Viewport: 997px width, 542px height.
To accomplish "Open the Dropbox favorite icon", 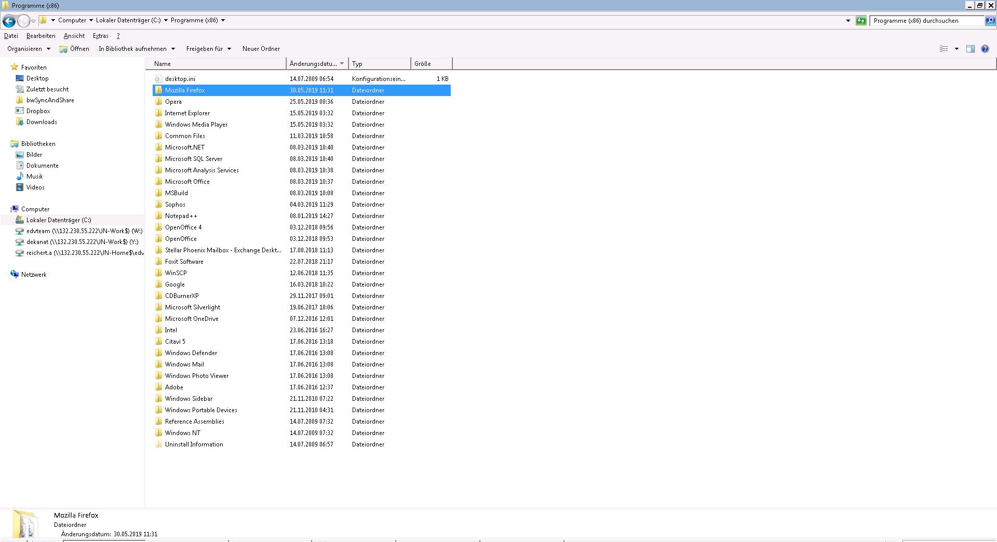I will click(x=20, y=111).
